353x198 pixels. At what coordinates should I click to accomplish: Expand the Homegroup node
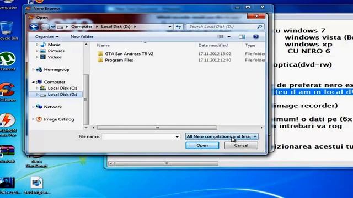click(33, 70)
